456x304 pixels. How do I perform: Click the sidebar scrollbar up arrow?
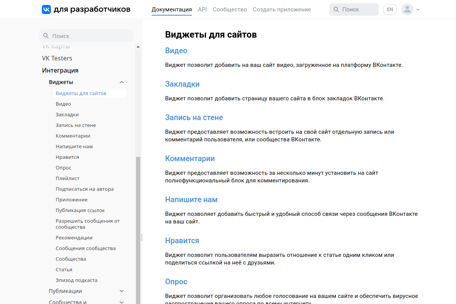138,47
